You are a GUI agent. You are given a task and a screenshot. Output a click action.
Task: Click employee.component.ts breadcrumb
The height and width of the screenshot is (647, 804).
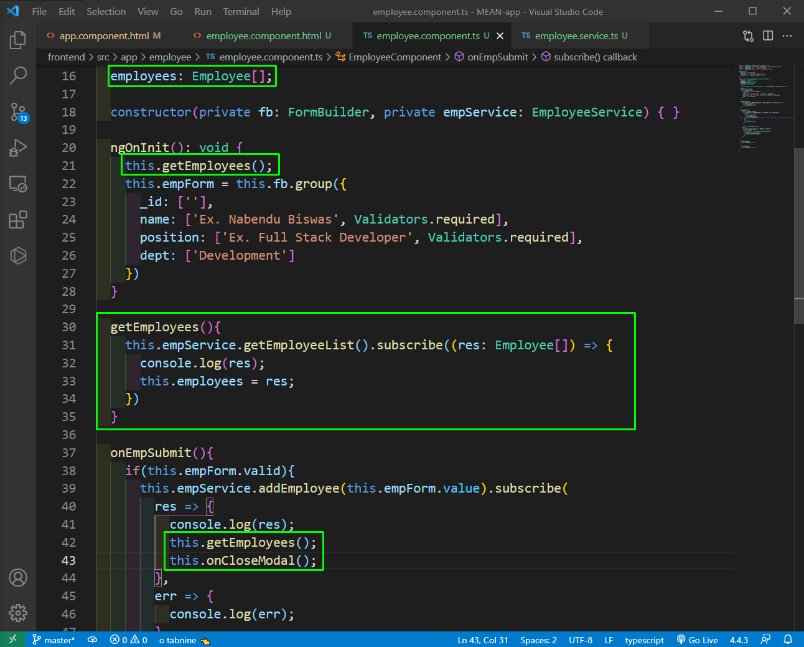click(x=264, y=57)
